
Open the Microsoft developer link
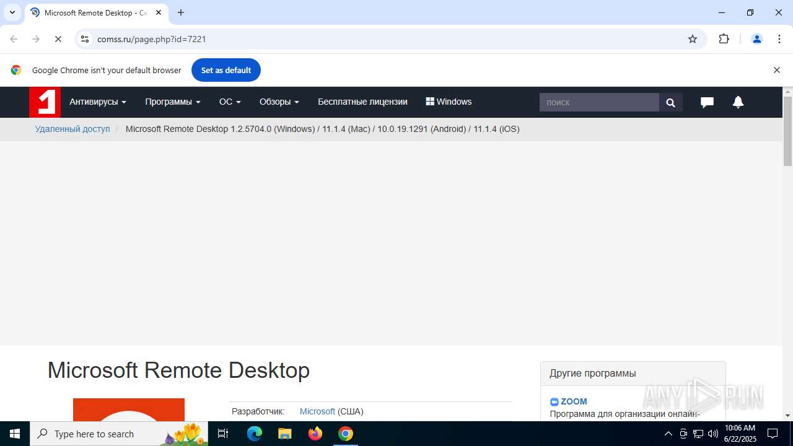317,411
